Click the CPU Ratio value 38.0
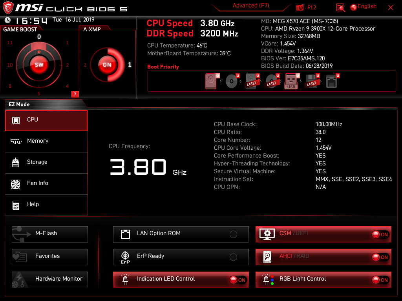Viewport: 402px width, 301px height. point(320,132)
